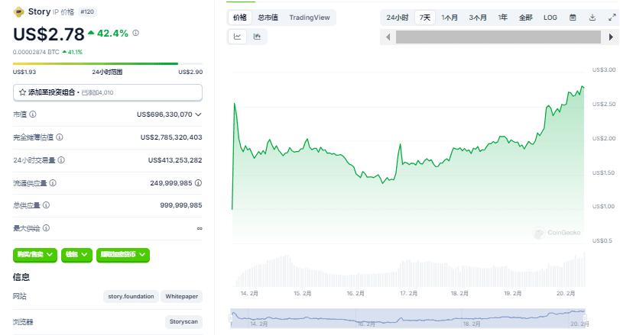Screen dimensions: 620x335
Task: Select the 7天 time range
Action: 425,18
